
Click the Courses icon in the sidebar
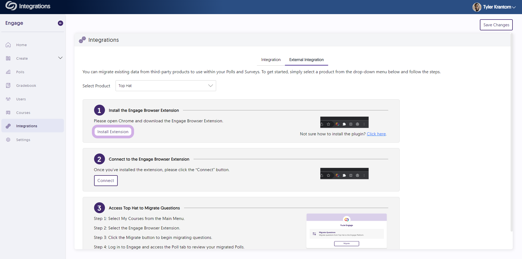[x=8, y=113]
